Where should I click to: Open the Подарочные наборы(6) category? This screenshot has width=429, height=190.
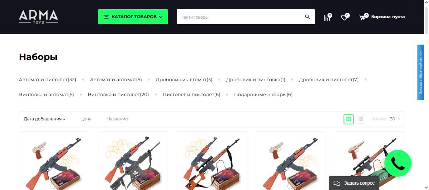pos(263,94)
